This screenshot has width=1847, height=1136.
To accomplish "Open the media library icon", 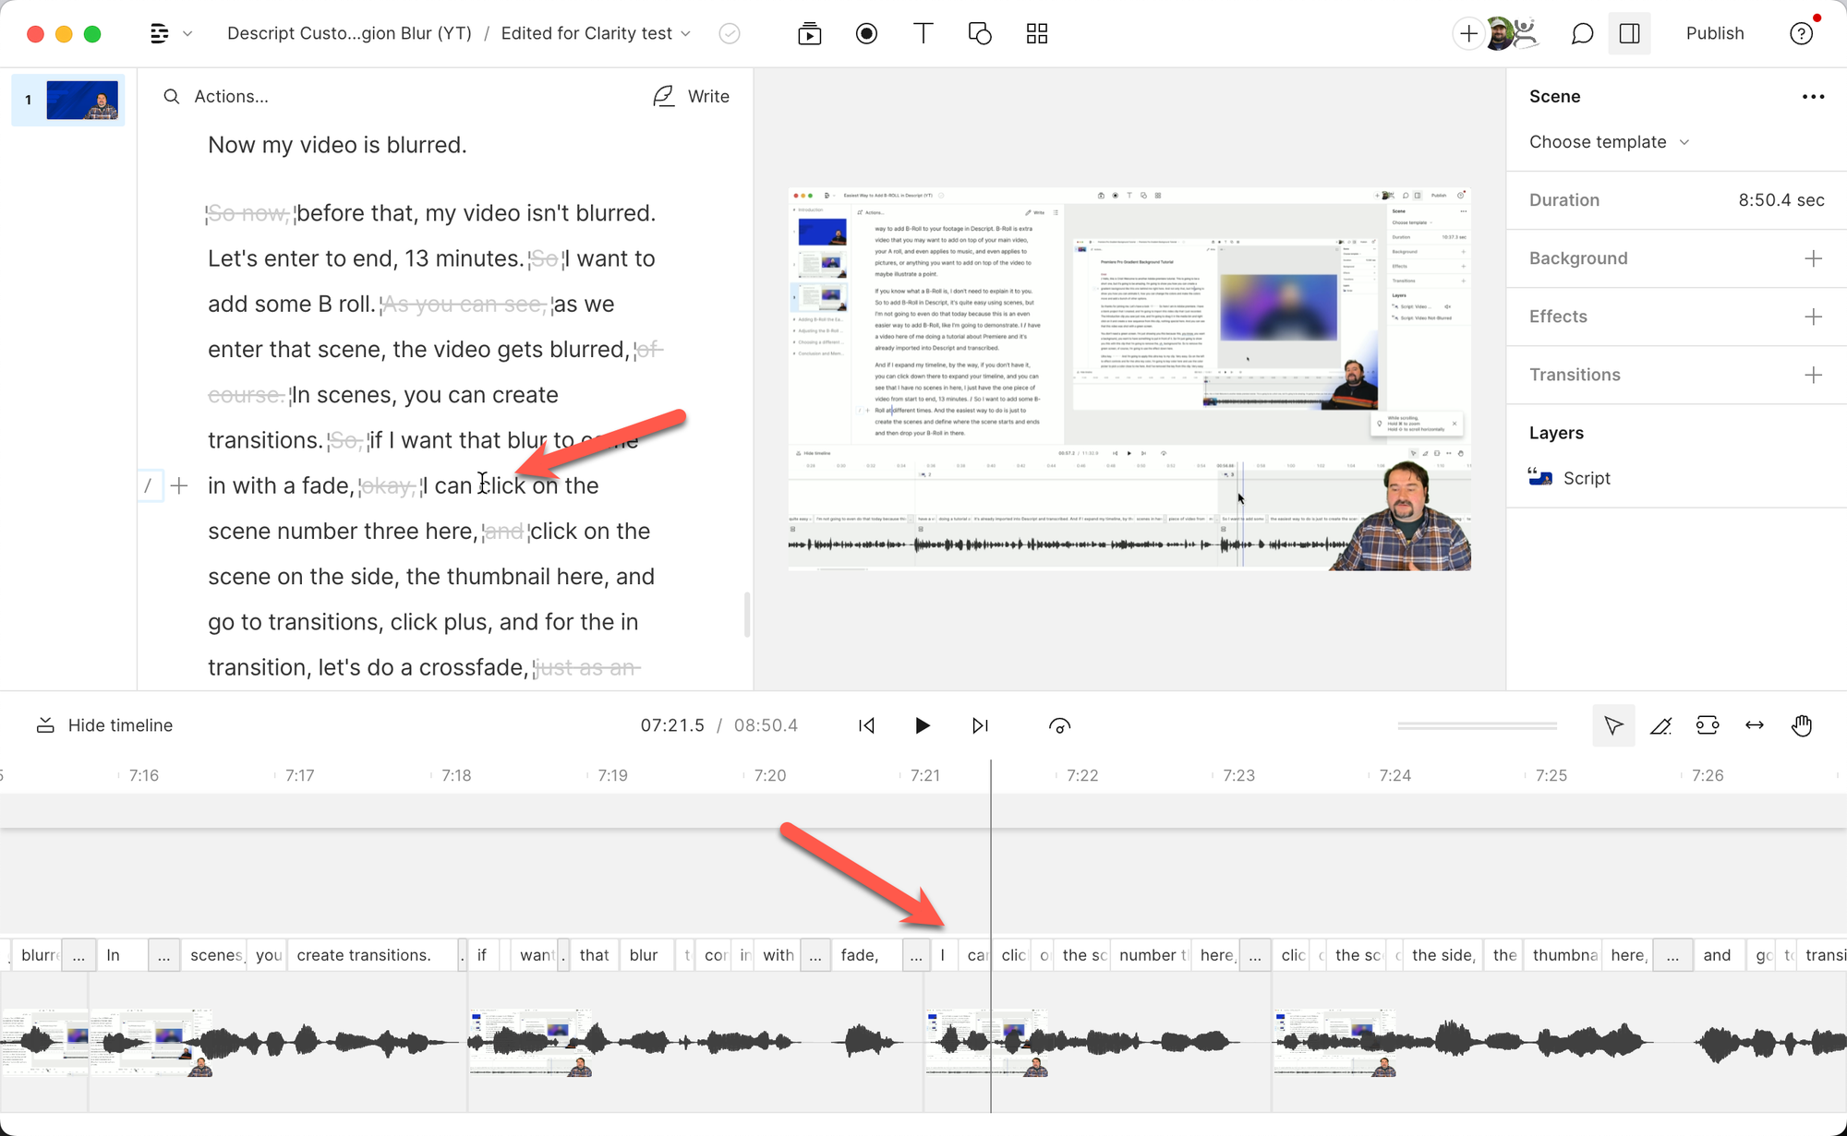I will tap(810, 34).
